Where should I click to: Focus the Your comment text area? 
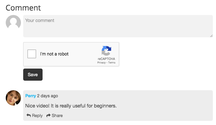[x=118, y=26]
